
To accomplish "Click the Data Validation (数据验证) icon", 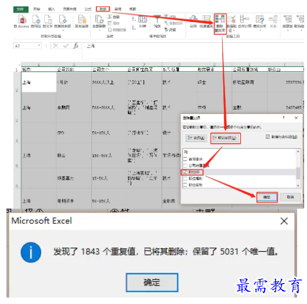I will pyautogui.click(x=231, y=19).
